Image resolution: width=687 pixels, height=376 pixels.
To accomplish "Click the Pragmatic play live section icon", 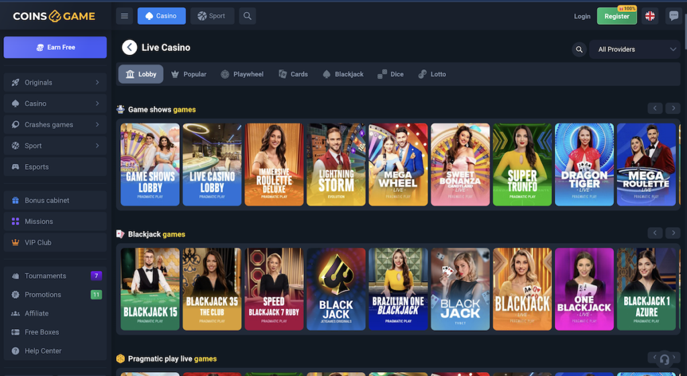I will [121, 359].
